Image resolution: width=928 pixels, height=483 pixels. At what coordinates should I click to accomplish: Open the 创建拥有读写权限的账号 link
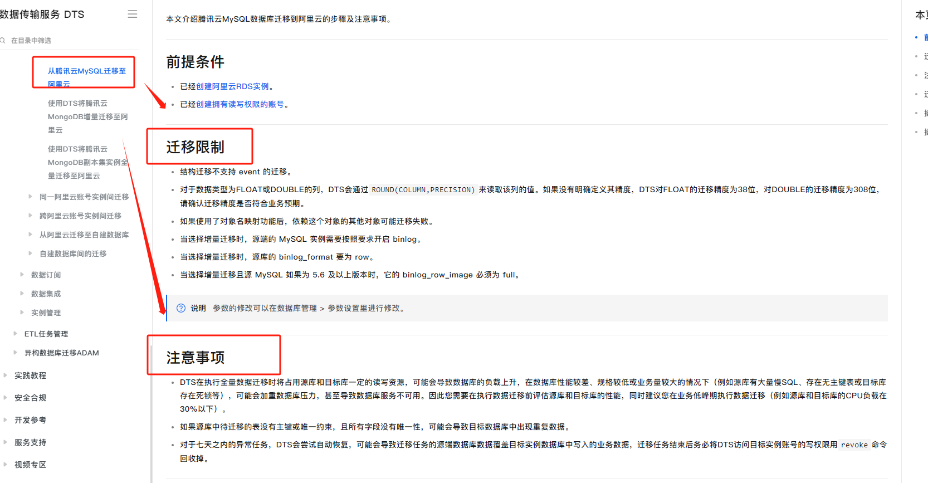[x=240, y=104]
